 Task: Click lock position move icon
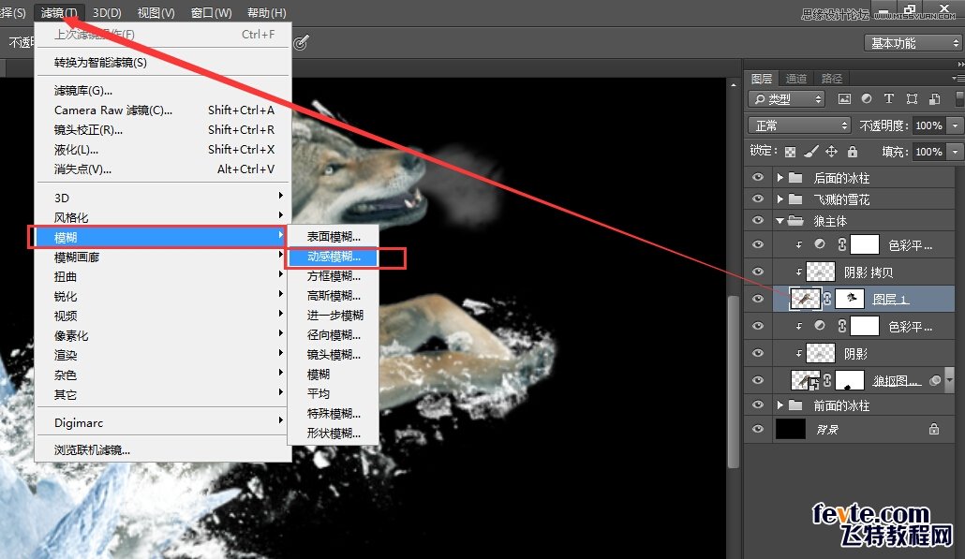click(831, 152)
